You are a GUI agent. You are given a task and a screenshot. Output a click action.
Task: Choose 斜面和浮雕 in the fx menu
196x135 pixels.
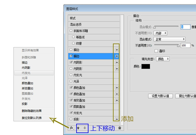tap(29, 57)
